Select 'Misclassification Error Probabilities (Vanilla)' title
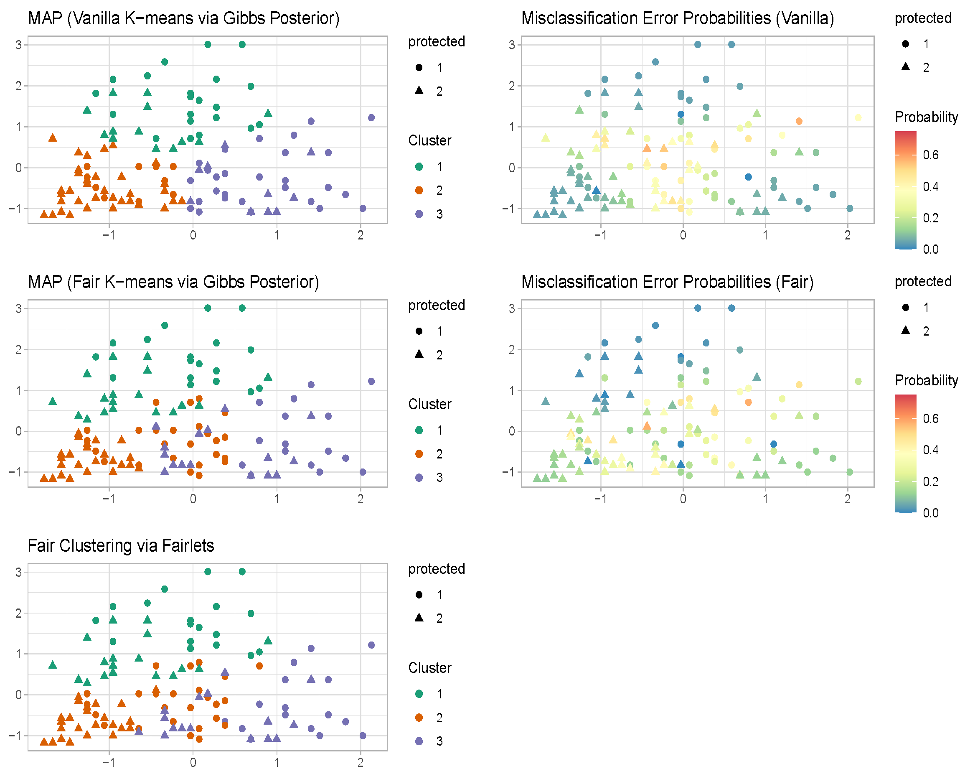 678,18
